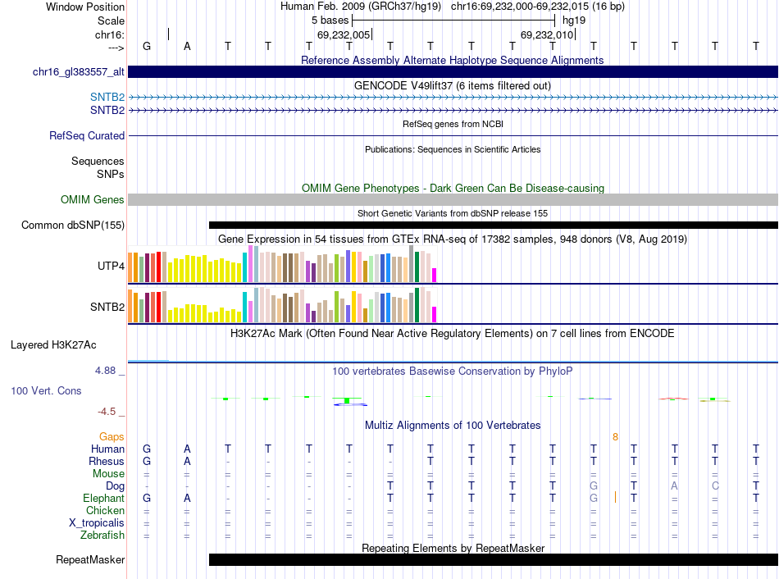779x579 pixels.
Task: Click the Dog row gray C base
Action: 715,486
